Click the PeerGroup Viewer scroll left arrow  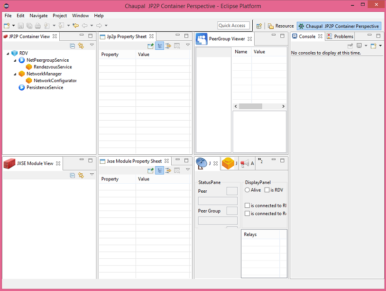(236, 106)
